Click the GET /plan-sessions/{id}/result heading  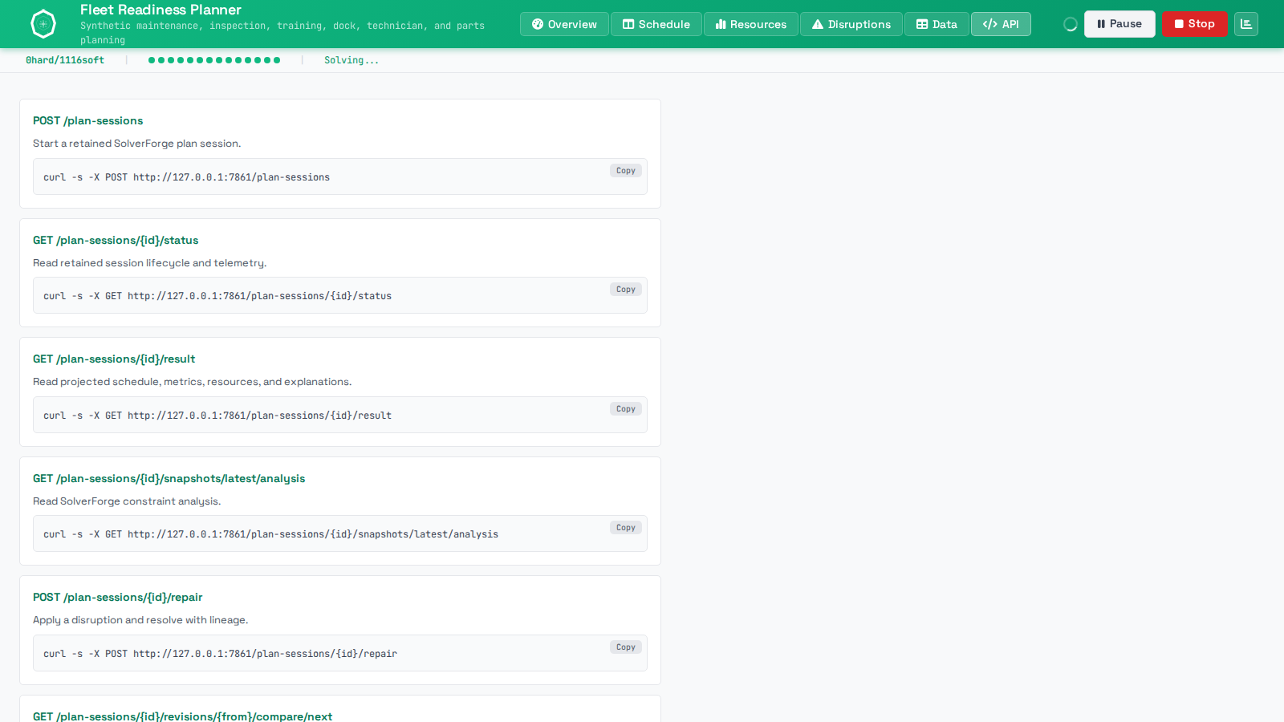click(114, 359)
